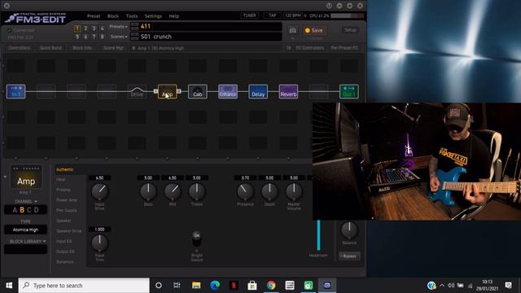Open the Scenes dropdown

coord(120,37)
